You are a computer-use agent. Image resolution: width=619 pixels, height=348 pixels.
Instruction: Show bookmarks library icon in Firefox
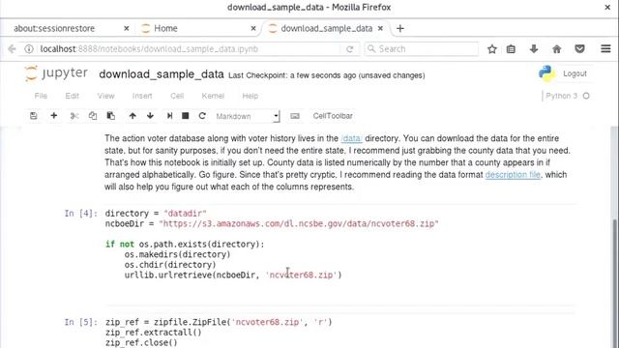(x=511, y=49)
